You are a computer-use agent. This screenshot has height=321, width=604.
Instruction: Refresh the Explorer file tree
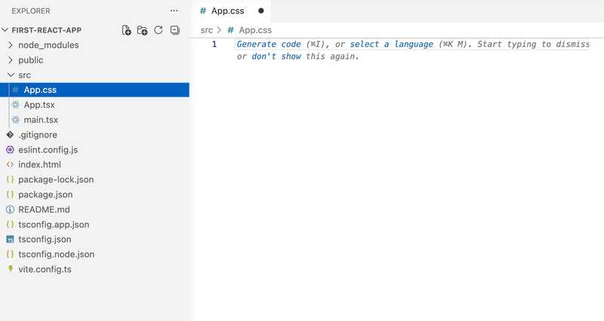pos(159,30)
